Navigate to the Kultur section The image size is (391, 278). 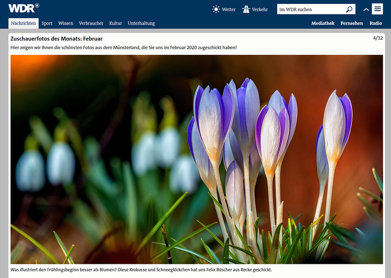(115, 23)
